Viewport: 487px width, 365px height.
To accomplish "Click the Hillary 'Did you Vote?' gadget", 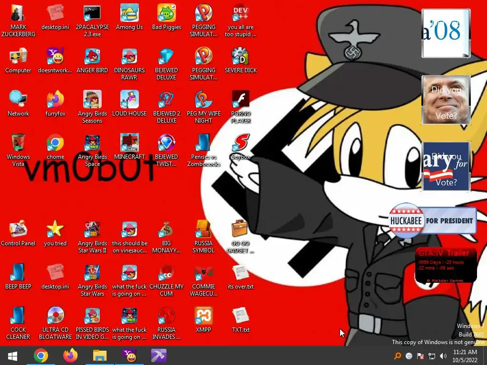I will pyautogui.click(x=446, y=166).
